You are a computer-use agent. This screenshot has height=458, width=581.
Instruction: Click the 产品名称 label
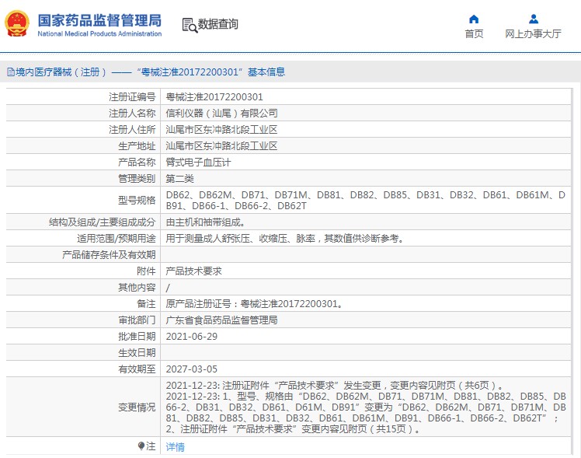pos(137,162)
